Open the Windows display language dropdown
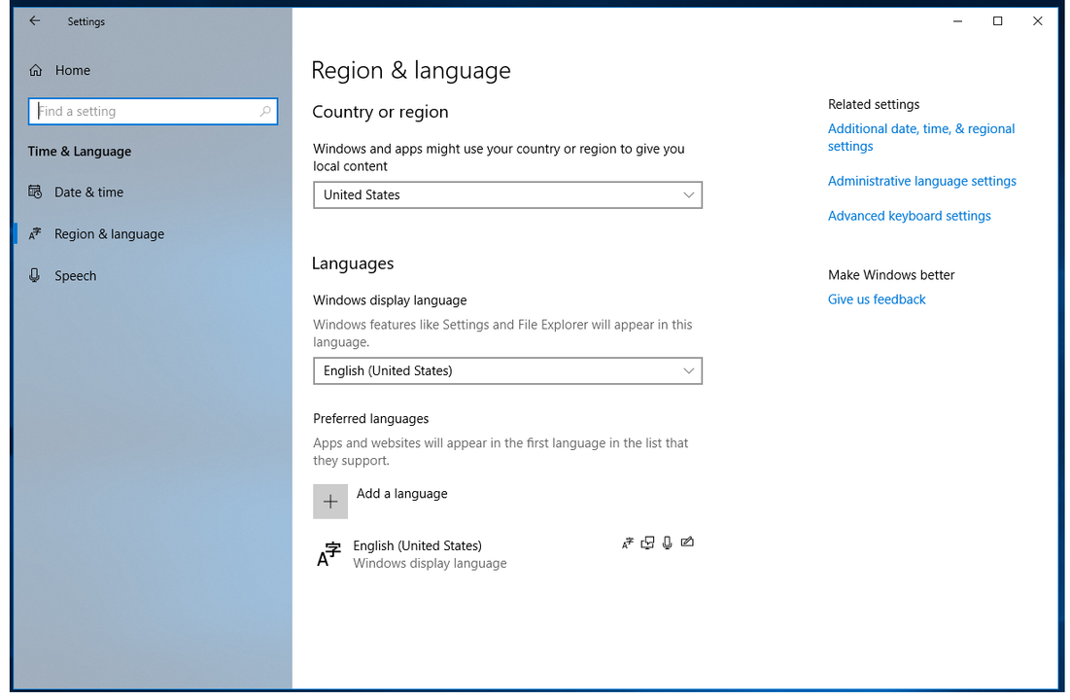 507,370
